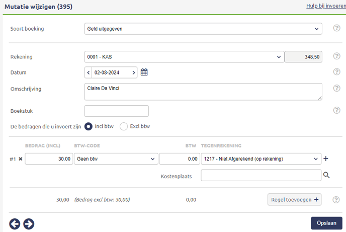The width and height of the screenshot is (346, 232).
Task: Open help icon for Omschrijving field
Action: coord(337,89)
